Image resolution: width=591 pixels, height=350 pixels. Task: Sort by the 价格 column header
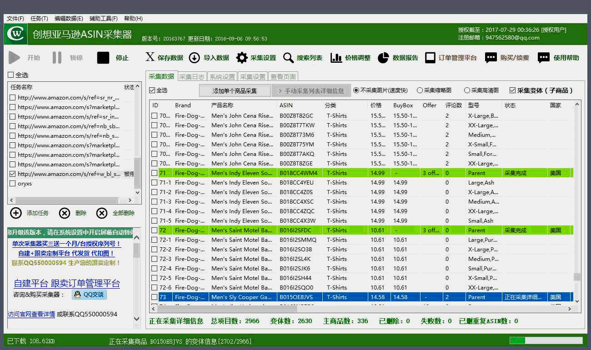pyautogui.click(x=379, y=105)
